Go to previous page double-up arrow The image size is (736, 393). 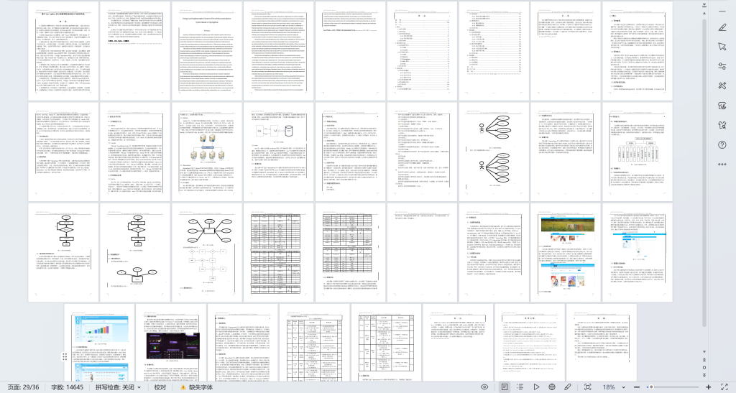click(x=704, y=360)
